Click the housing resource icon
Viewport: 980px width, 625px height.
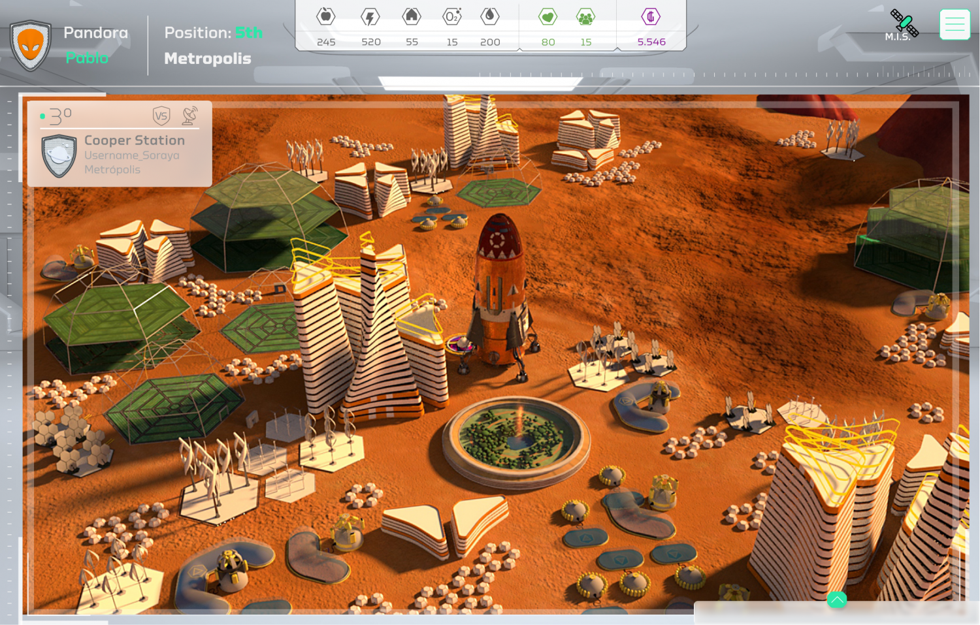tap(412, 16)
